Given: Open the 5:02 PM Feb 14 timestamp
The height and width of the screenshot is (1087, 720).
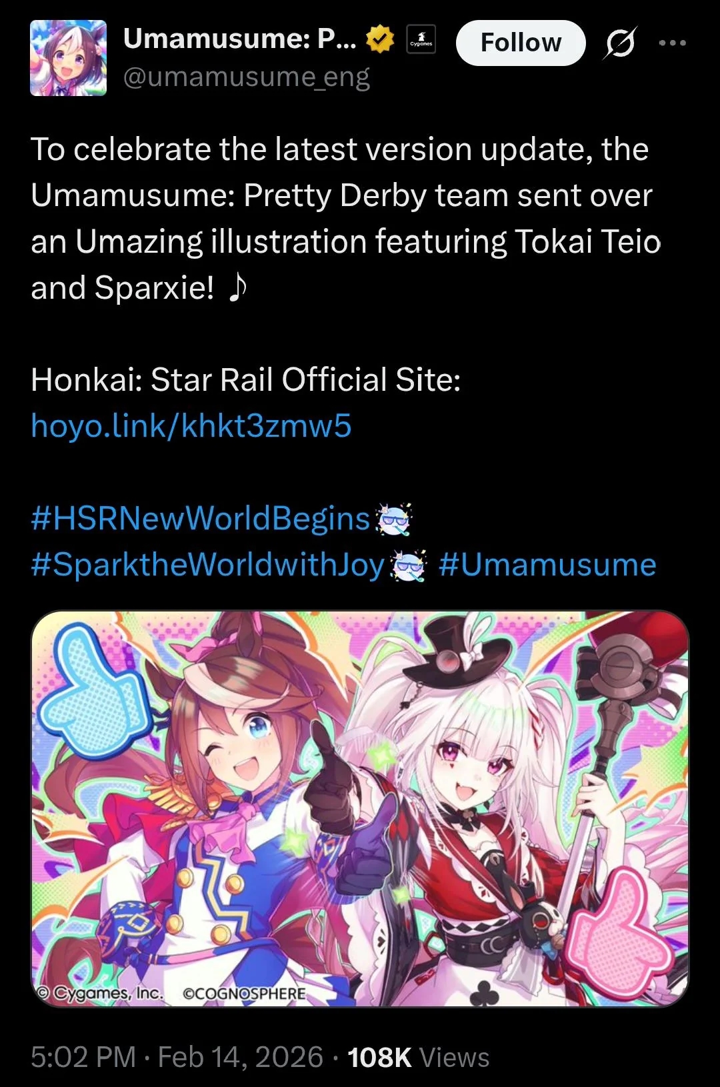Looking at the screenshot, I should click(177, 1057).
